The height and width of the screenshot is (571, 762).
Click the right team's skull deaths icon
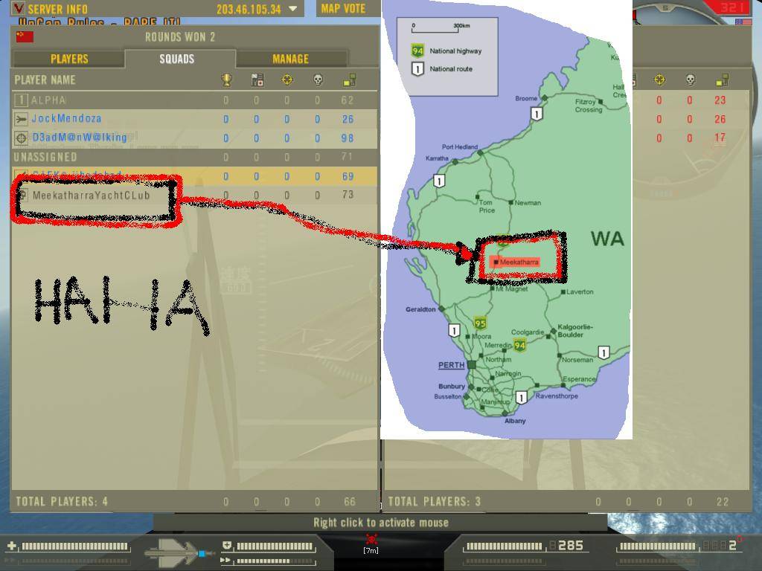pyautogui.click(x=690, y=80)
